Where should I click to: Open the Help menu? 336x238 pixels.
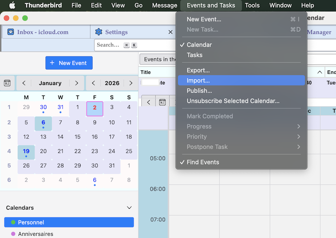(x=308, y=5)
